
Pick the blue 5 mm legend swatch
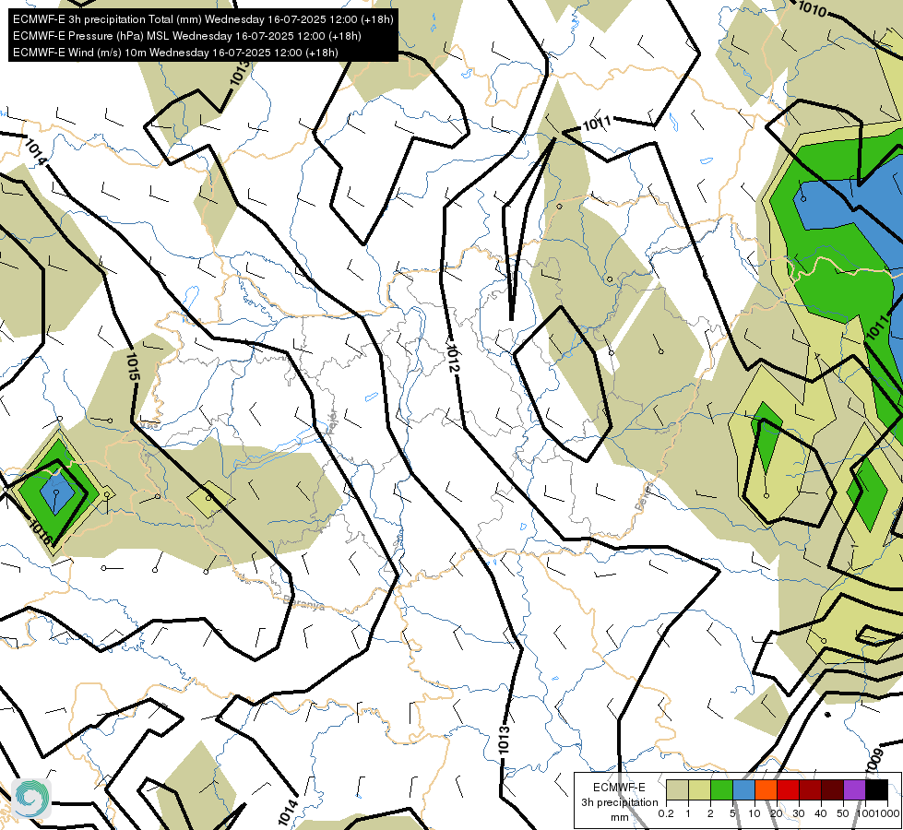pyautogui.click(x=743, y=789)
